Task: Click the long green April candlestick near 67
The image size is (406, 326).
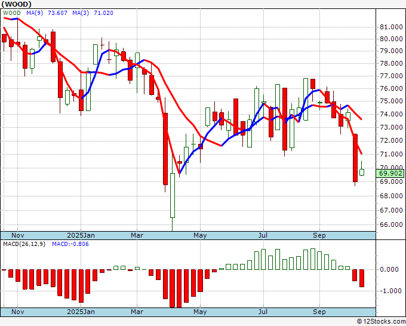Action: coord(173,195)
